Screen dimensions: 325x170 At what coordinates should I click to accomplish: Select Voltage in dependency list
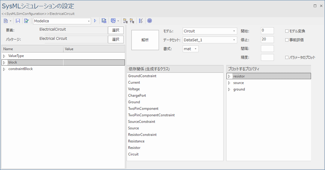[x=134, y=89]
